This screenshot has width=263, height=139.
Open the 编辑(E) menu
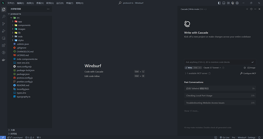20,3
